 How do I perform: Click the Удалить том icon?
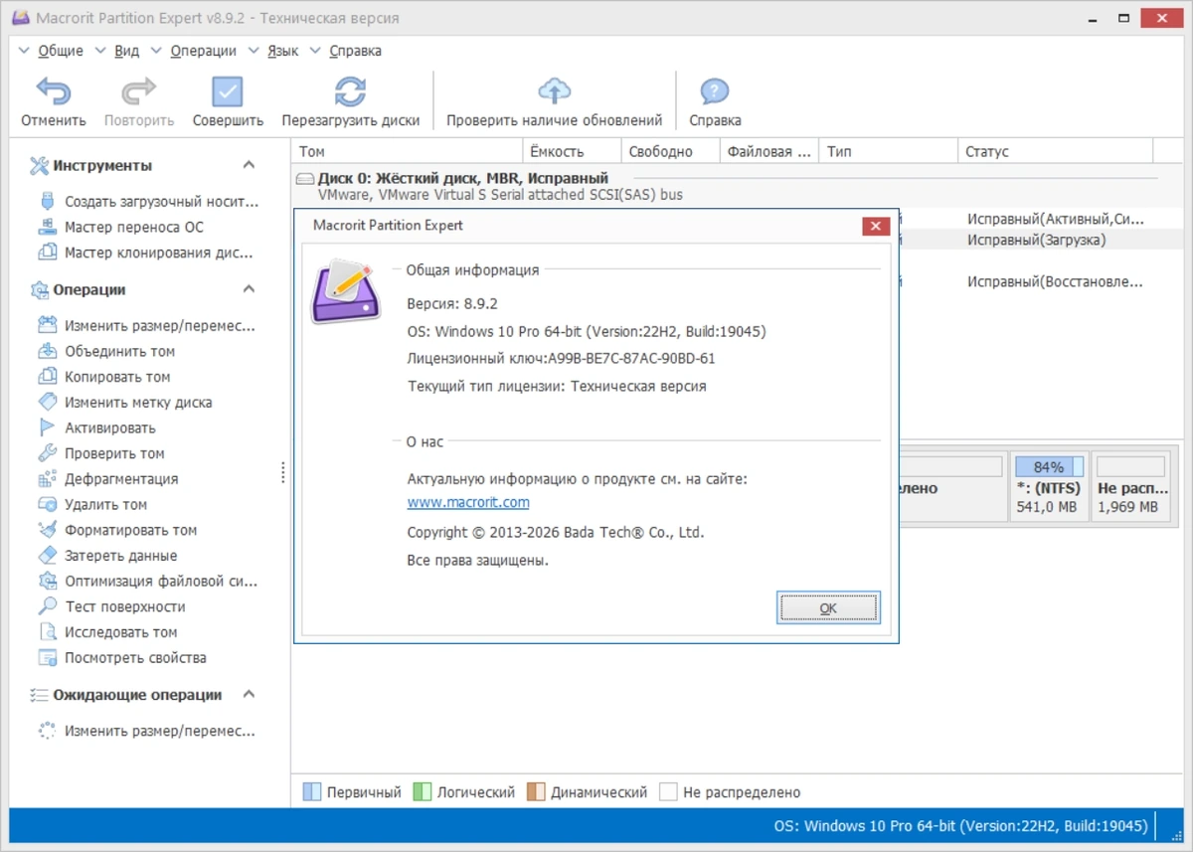(x=47, y=504)
